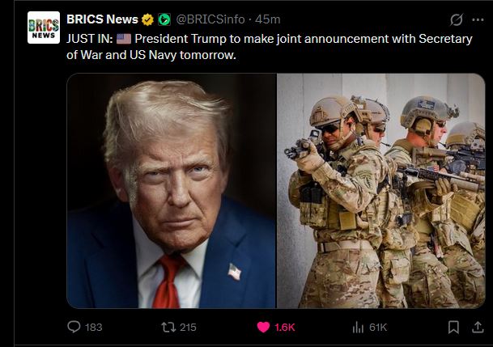Open the @BRICSinfo handle link
This screenshot has height=347, width=493.
(x=210, y=19)
